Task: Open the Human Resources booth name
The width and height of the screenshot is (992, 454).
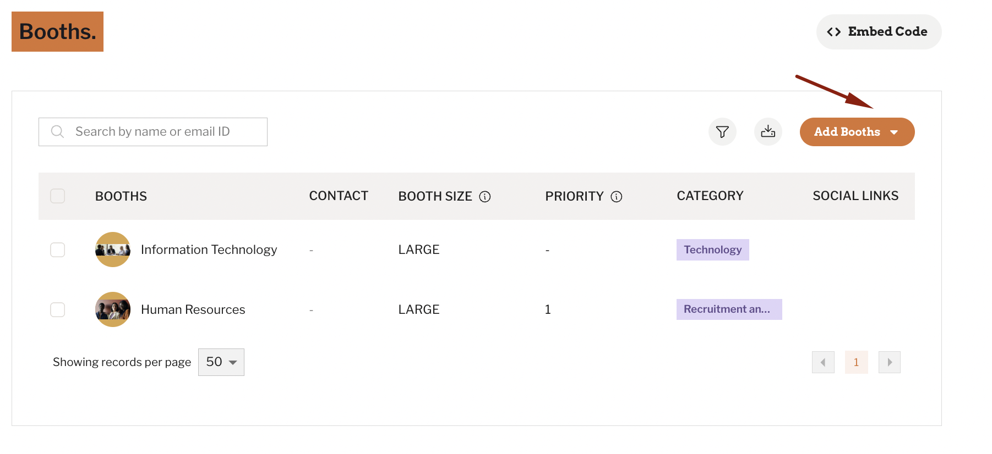Action: point(193,310)
